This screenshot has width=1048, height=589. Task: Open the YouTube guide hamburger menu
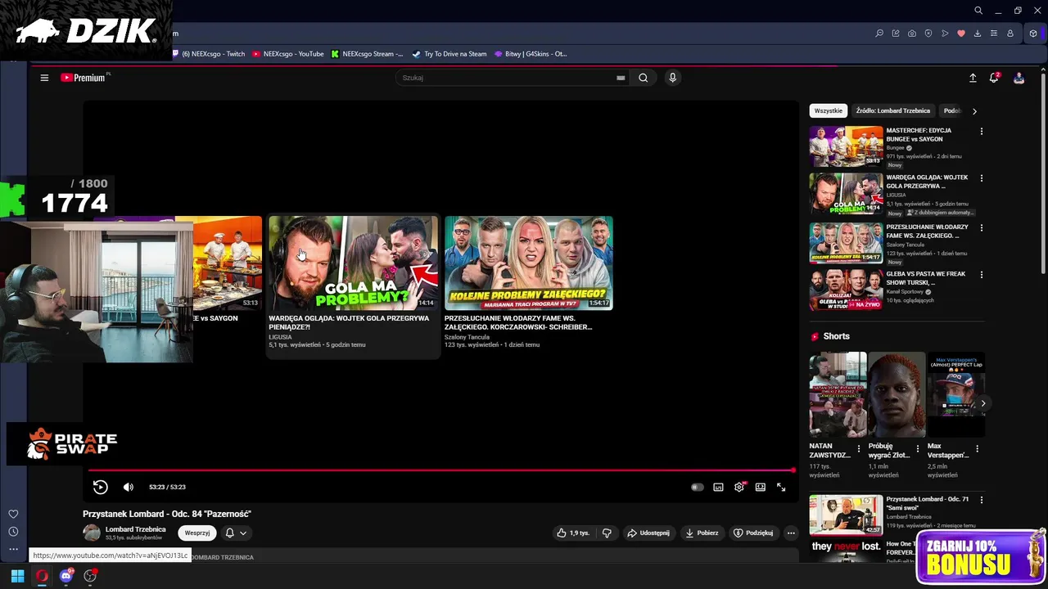click(44, 78)
